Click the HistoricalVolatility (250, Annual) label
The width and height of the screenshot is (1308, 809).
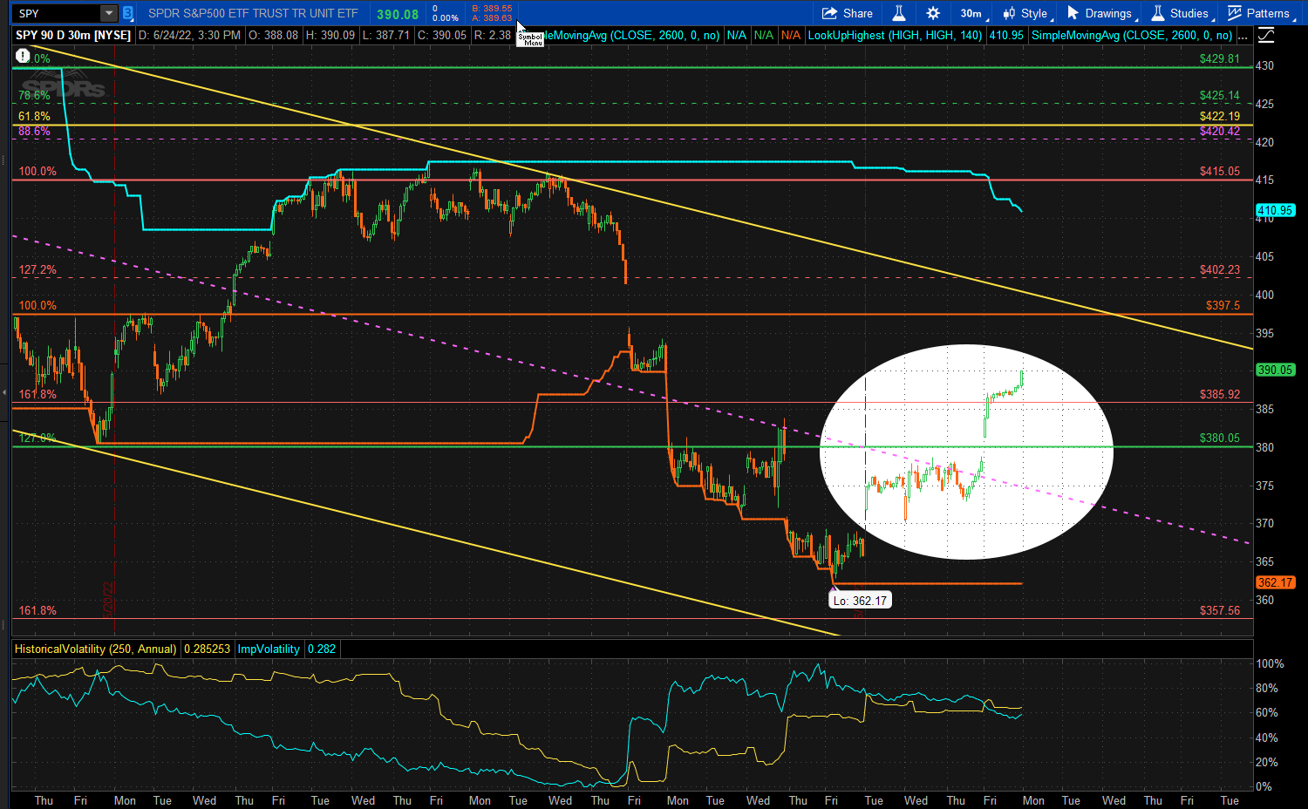click(x=95, y=649)
